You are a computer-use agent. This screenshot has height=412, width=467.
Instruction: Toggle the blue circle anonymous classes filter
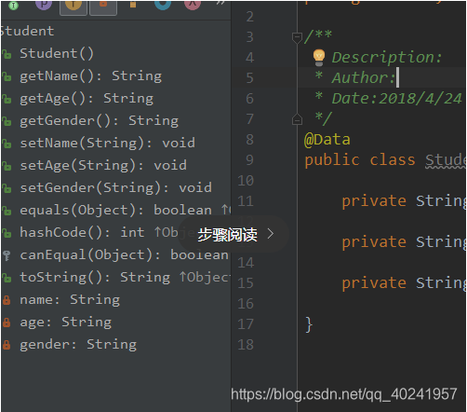163,5
